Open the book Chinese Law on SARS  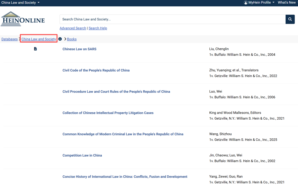tap(79, 49)
